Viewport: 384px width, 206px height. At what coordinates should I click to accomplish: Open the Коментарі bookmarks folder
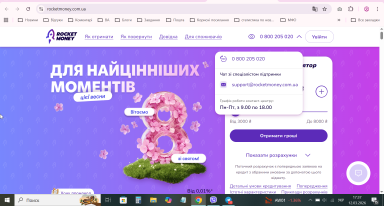[80, 20]
